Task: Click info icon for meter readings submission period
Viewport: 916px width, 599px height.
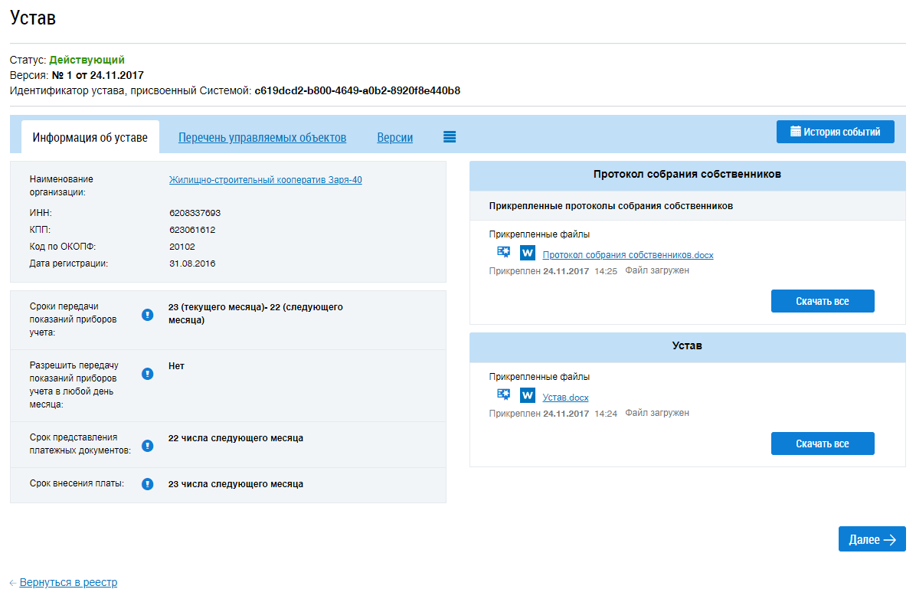Action: coord(148,314)
